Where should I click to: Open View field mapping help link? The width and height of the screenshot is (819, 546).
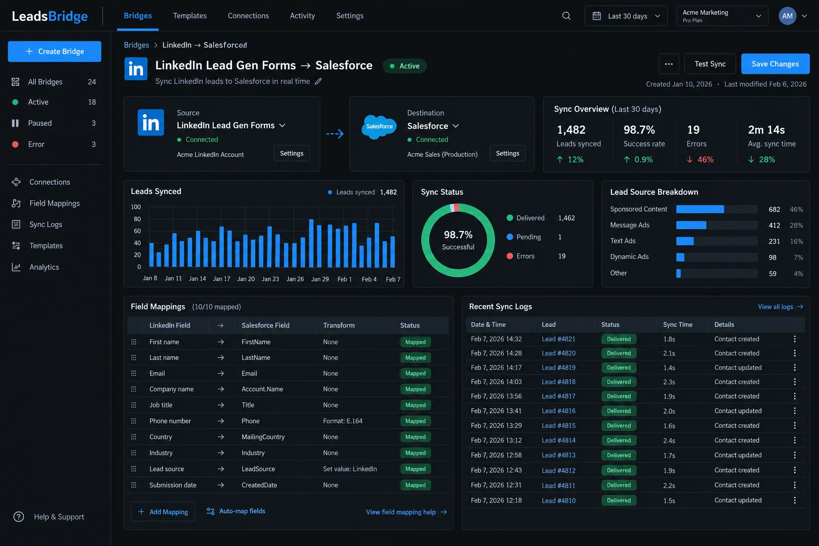coord(406,512)
